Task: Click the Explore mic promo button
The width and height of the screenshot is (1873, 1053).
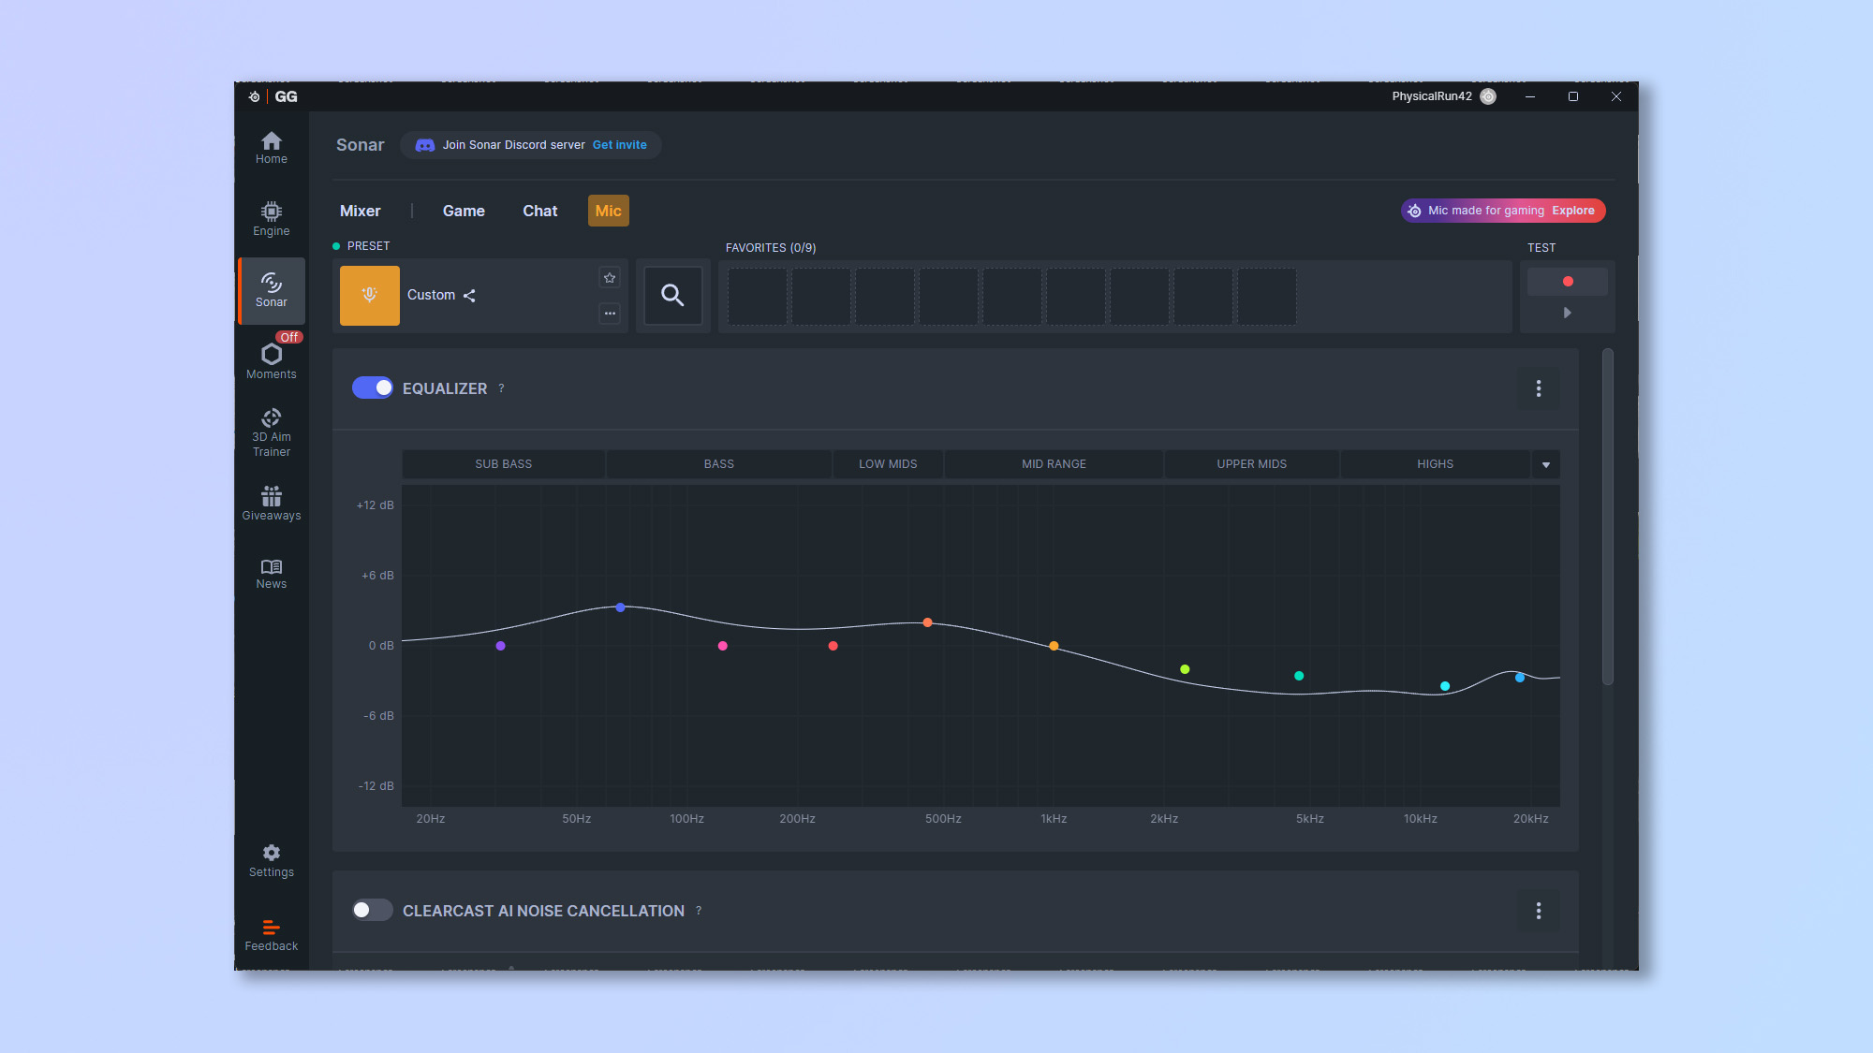Action: [x=1572, y=211]
